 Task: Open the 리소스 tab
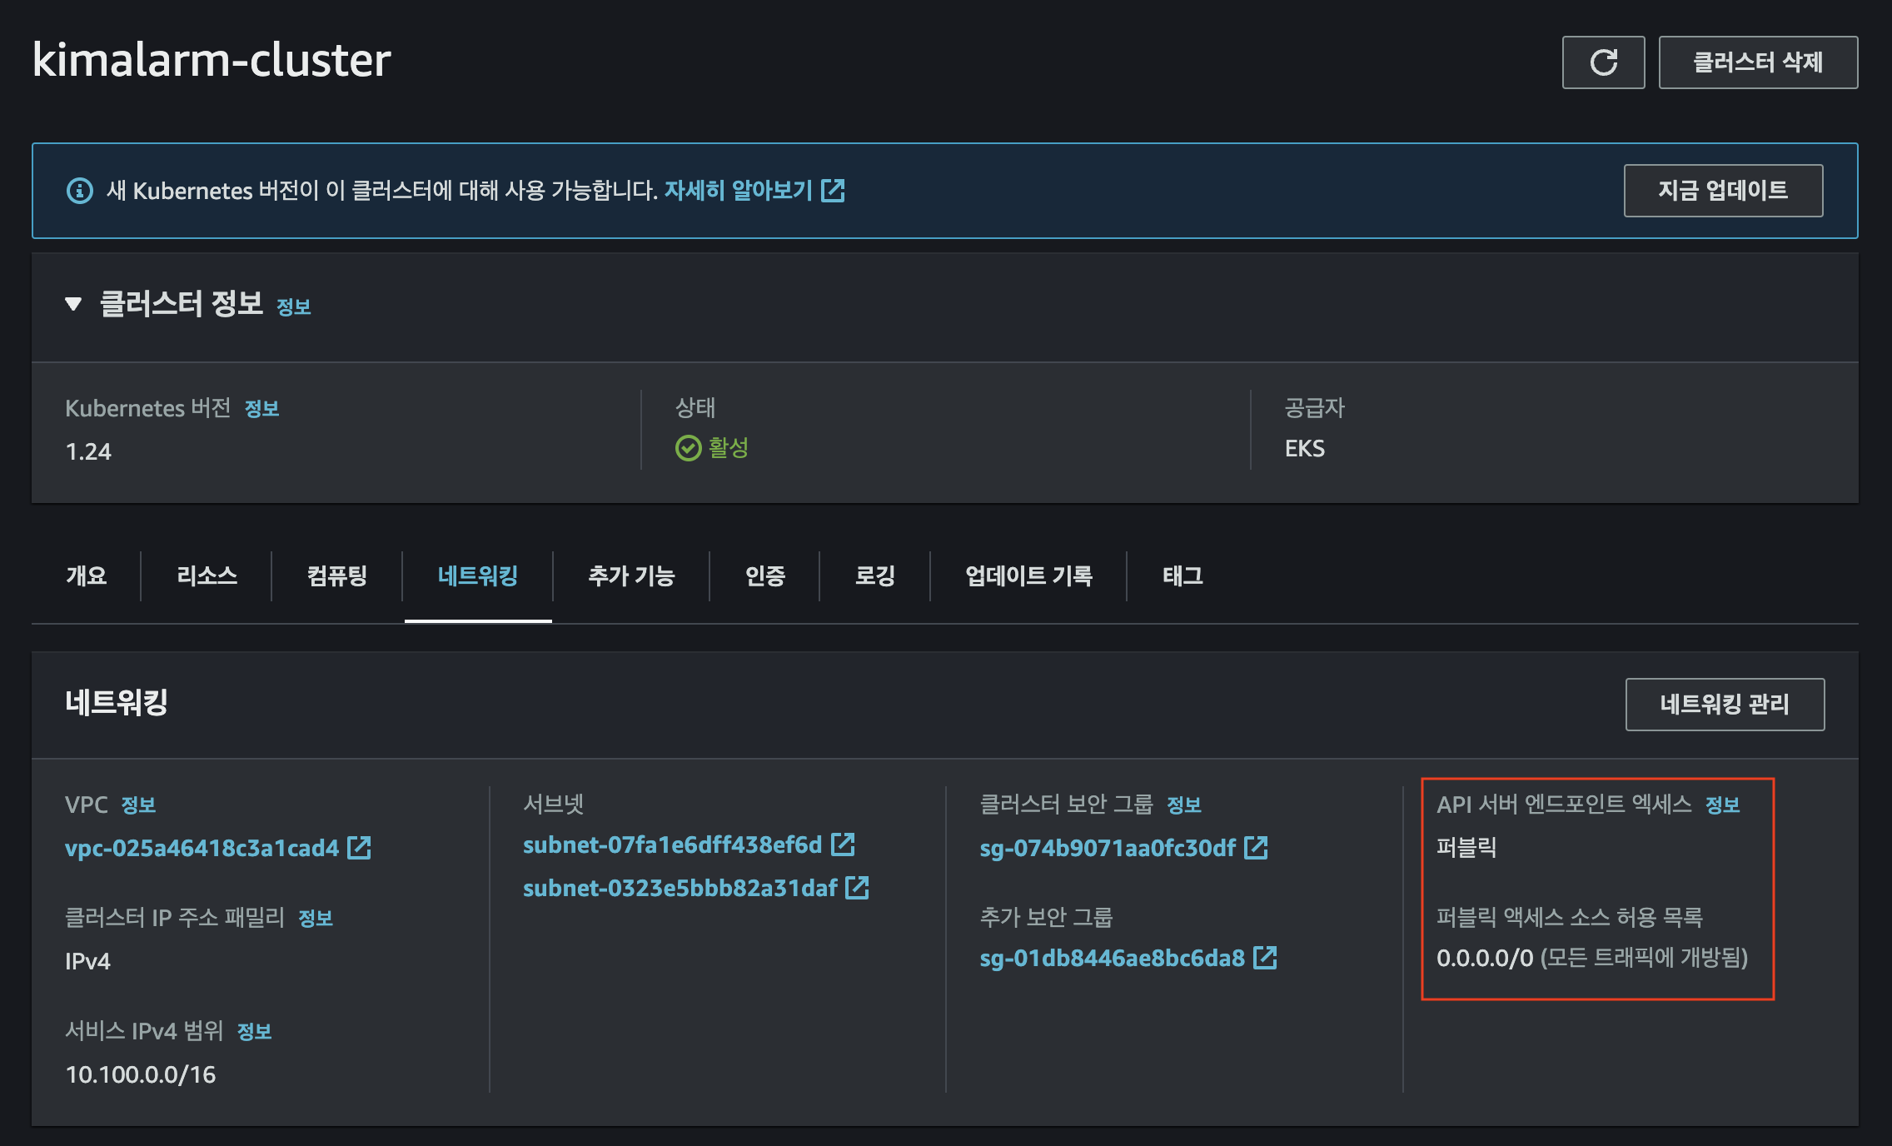click(207, 575)
